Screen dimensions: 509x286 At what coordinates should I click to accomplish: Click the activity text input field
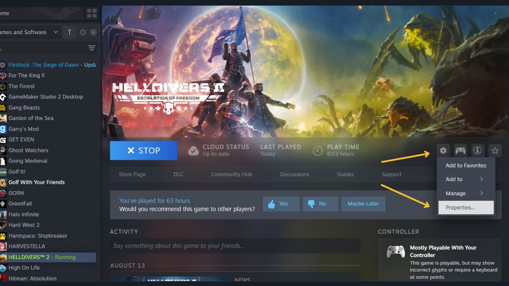[x=235, y=246]
